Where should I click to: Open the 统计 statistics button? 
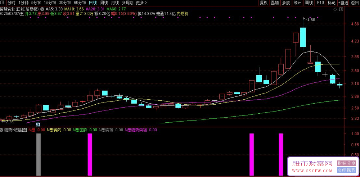297,3
